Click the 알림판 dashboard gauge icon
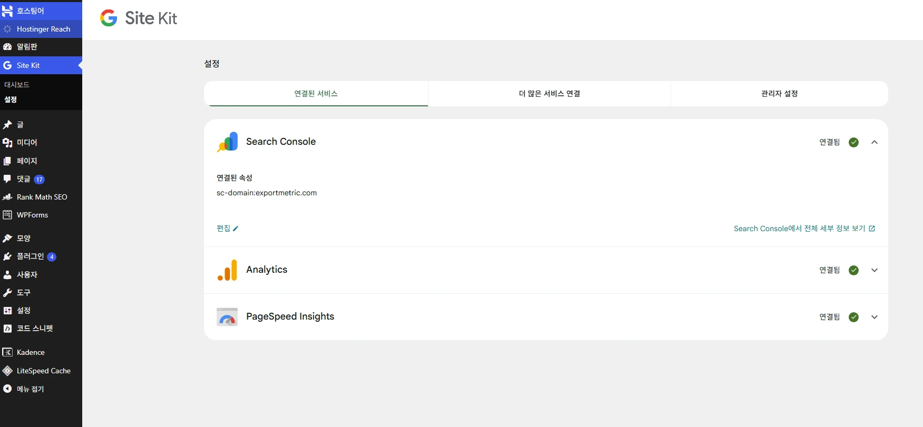923x427 pixels. coord(7,47)
